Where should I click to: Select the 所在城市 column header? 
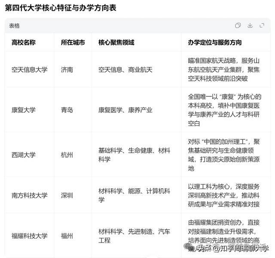coord(73,43)
